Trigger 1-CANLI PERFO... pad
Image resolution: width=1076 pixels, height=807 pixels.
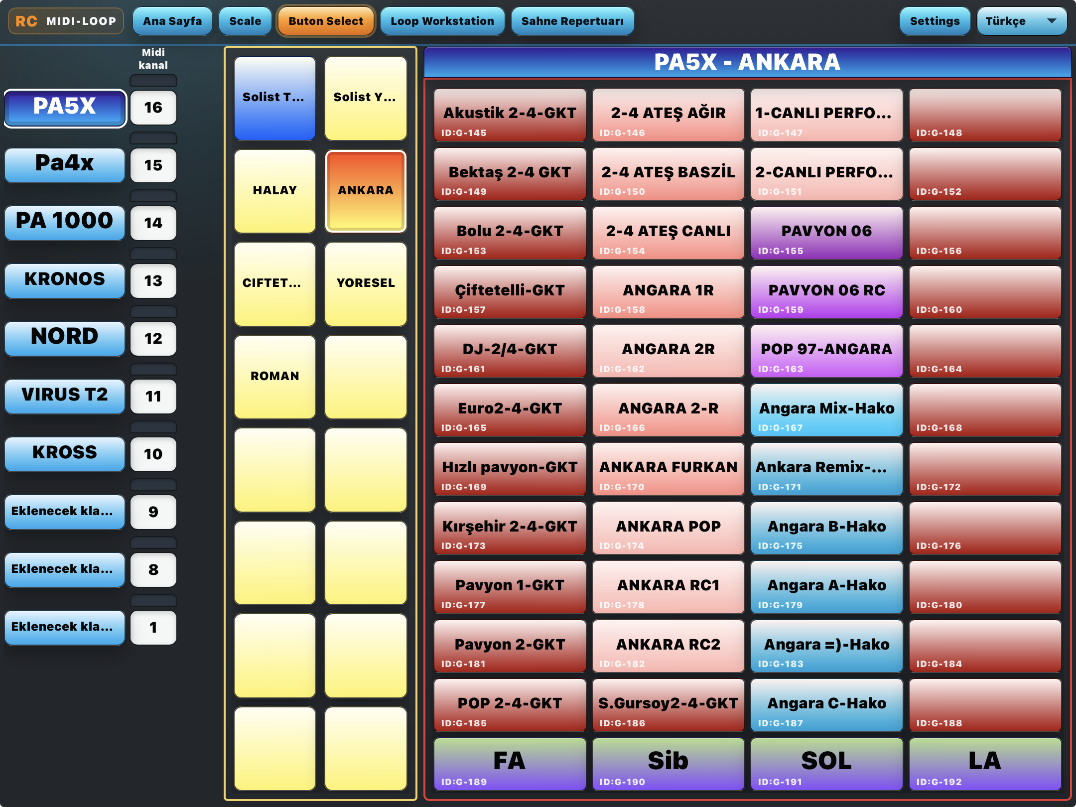click(826, 115)
